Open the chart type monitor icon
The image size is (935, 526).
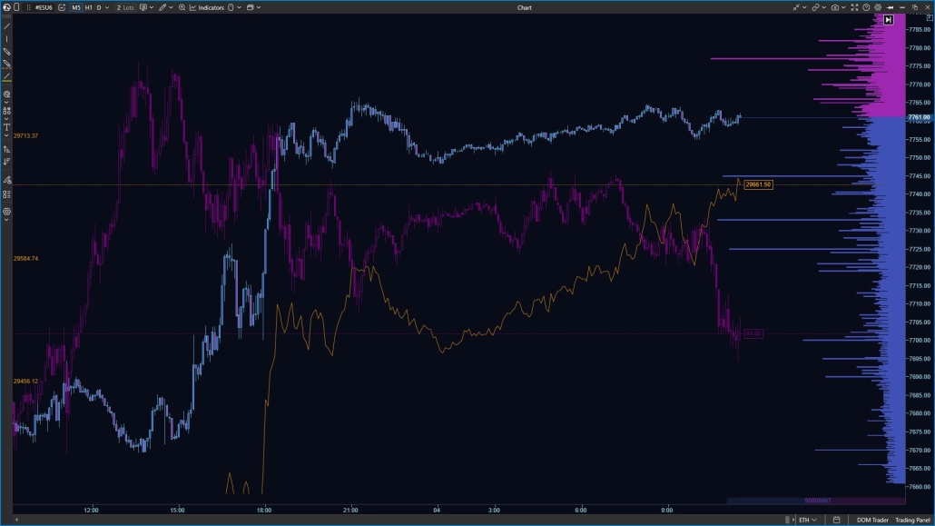[x=143, y=8]
